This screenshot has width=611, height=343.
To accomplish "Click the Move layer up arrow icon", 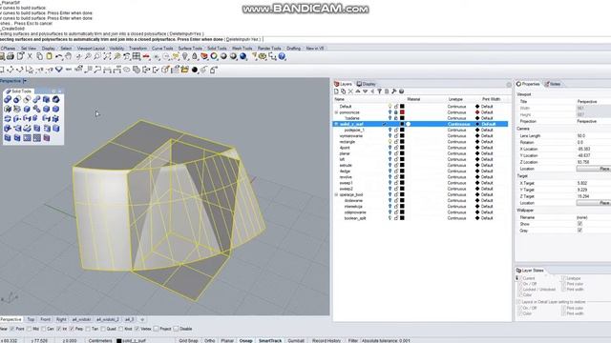I will 358,91.
